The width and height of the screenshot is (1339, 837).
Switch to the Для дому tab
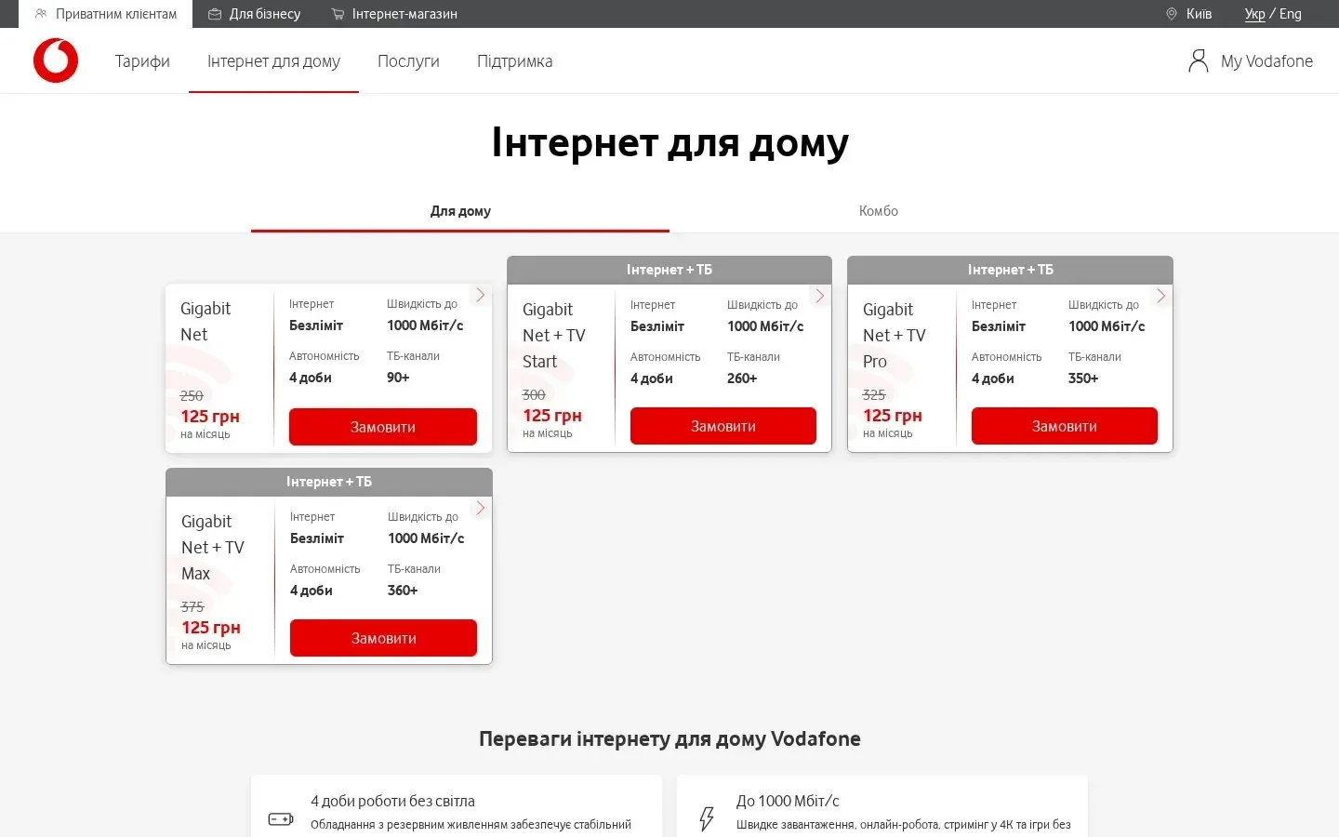point(460,211)
